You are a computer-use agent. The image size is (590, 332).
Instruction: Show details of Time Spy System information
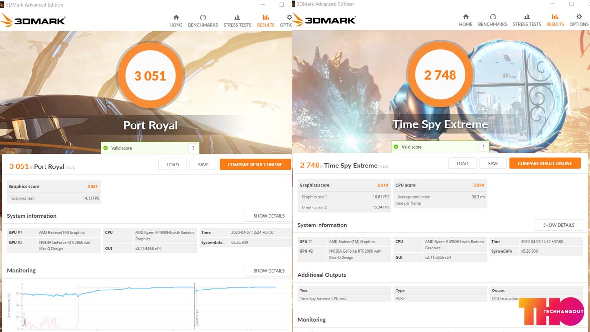559,225
